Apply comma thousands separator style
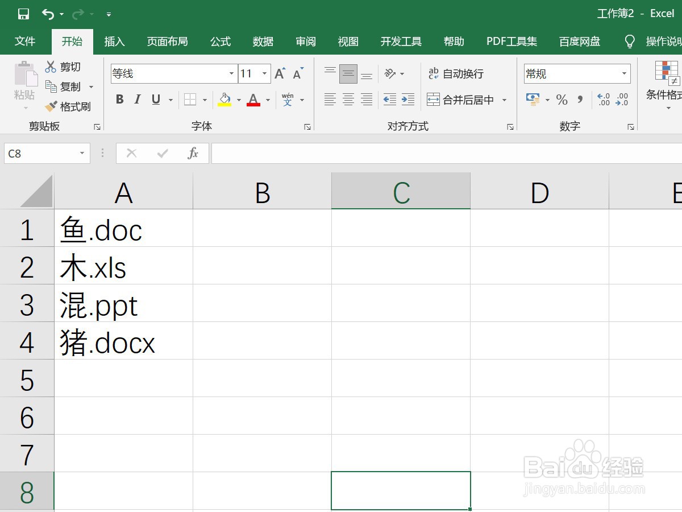Image resolution: width=682 pixels, height=512 pixels. (x=580, y=100)
